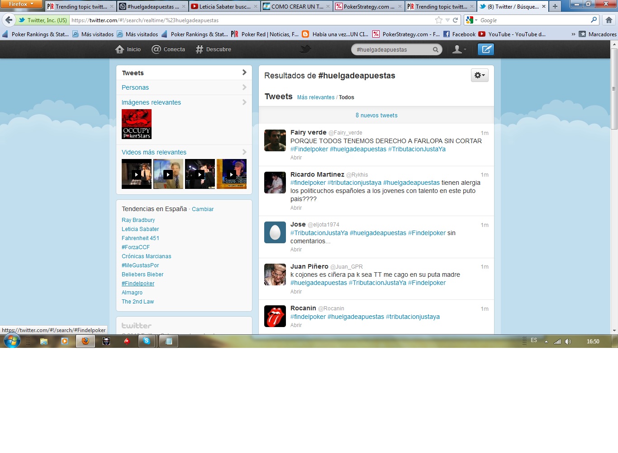Open Windows Start button
618x453 pixels.
pos(12,341)
